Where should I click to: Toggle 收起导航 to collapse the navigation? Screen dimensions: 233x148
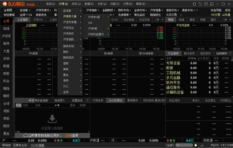tap(216, 10)
